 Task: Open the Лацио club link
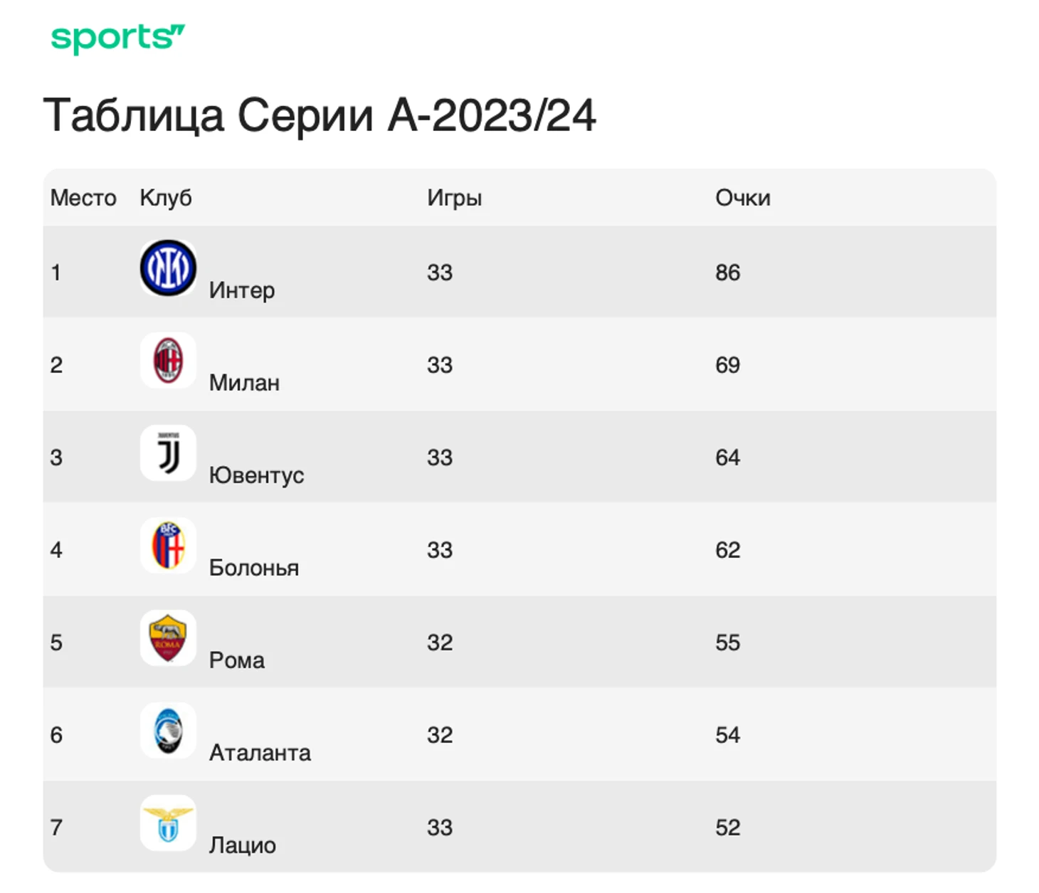(x=243, y=845)
